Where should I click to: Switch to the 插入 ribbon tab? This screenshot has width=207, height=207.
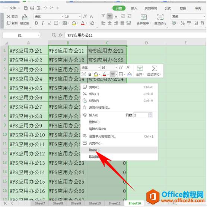pos(134,8)
